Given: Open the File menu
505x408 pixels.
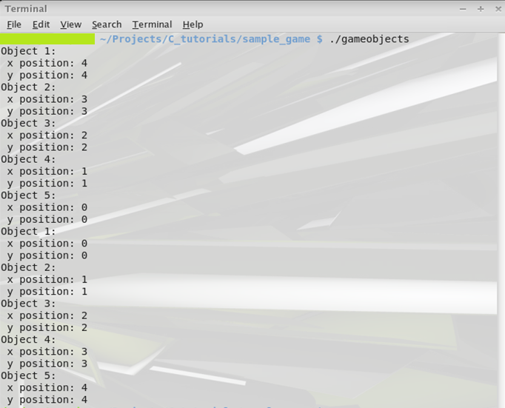Looking at the screenshot, I should tap(13, 24).
